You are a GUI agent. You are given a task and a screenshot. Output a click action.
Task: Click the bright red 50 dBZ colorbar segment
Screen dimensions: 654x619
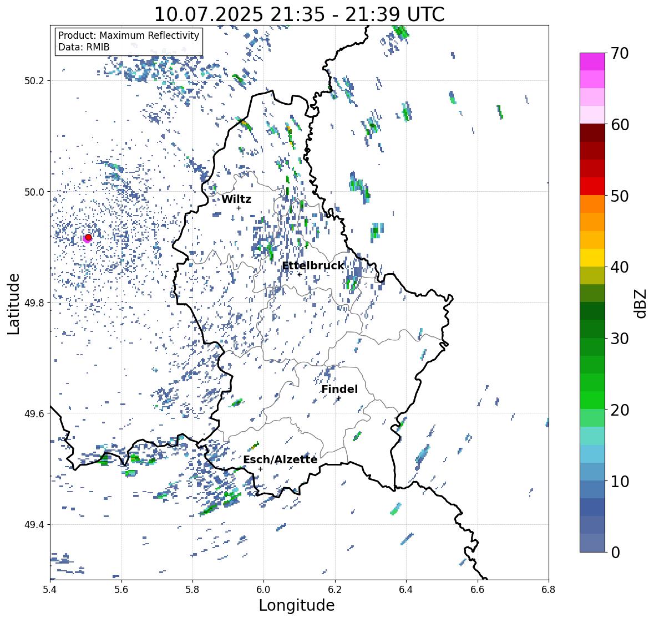click(592, 186)
